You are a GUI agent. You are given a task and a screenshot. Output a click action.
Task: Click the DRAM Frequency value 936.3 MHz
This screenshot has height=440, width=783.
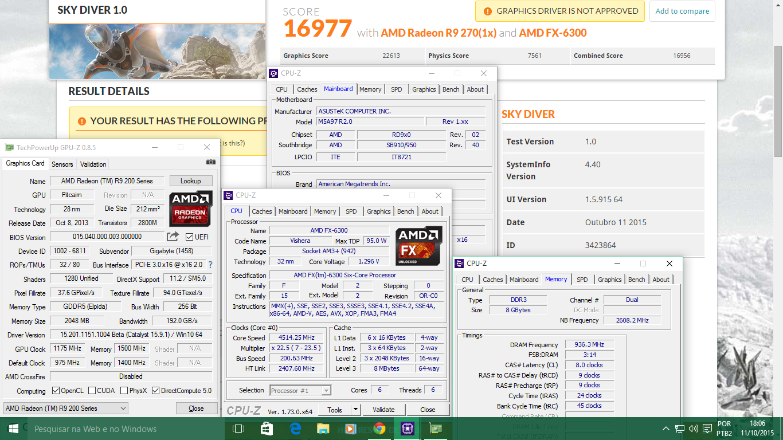pos(589,345)
